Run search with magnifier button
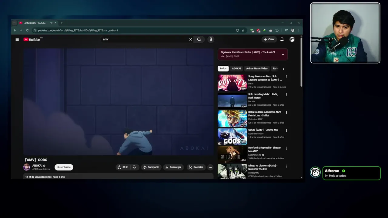 tap(199, 39)
